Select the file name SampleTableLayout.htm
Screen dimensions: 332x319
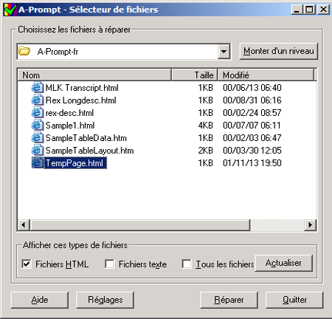pos(90,151)
